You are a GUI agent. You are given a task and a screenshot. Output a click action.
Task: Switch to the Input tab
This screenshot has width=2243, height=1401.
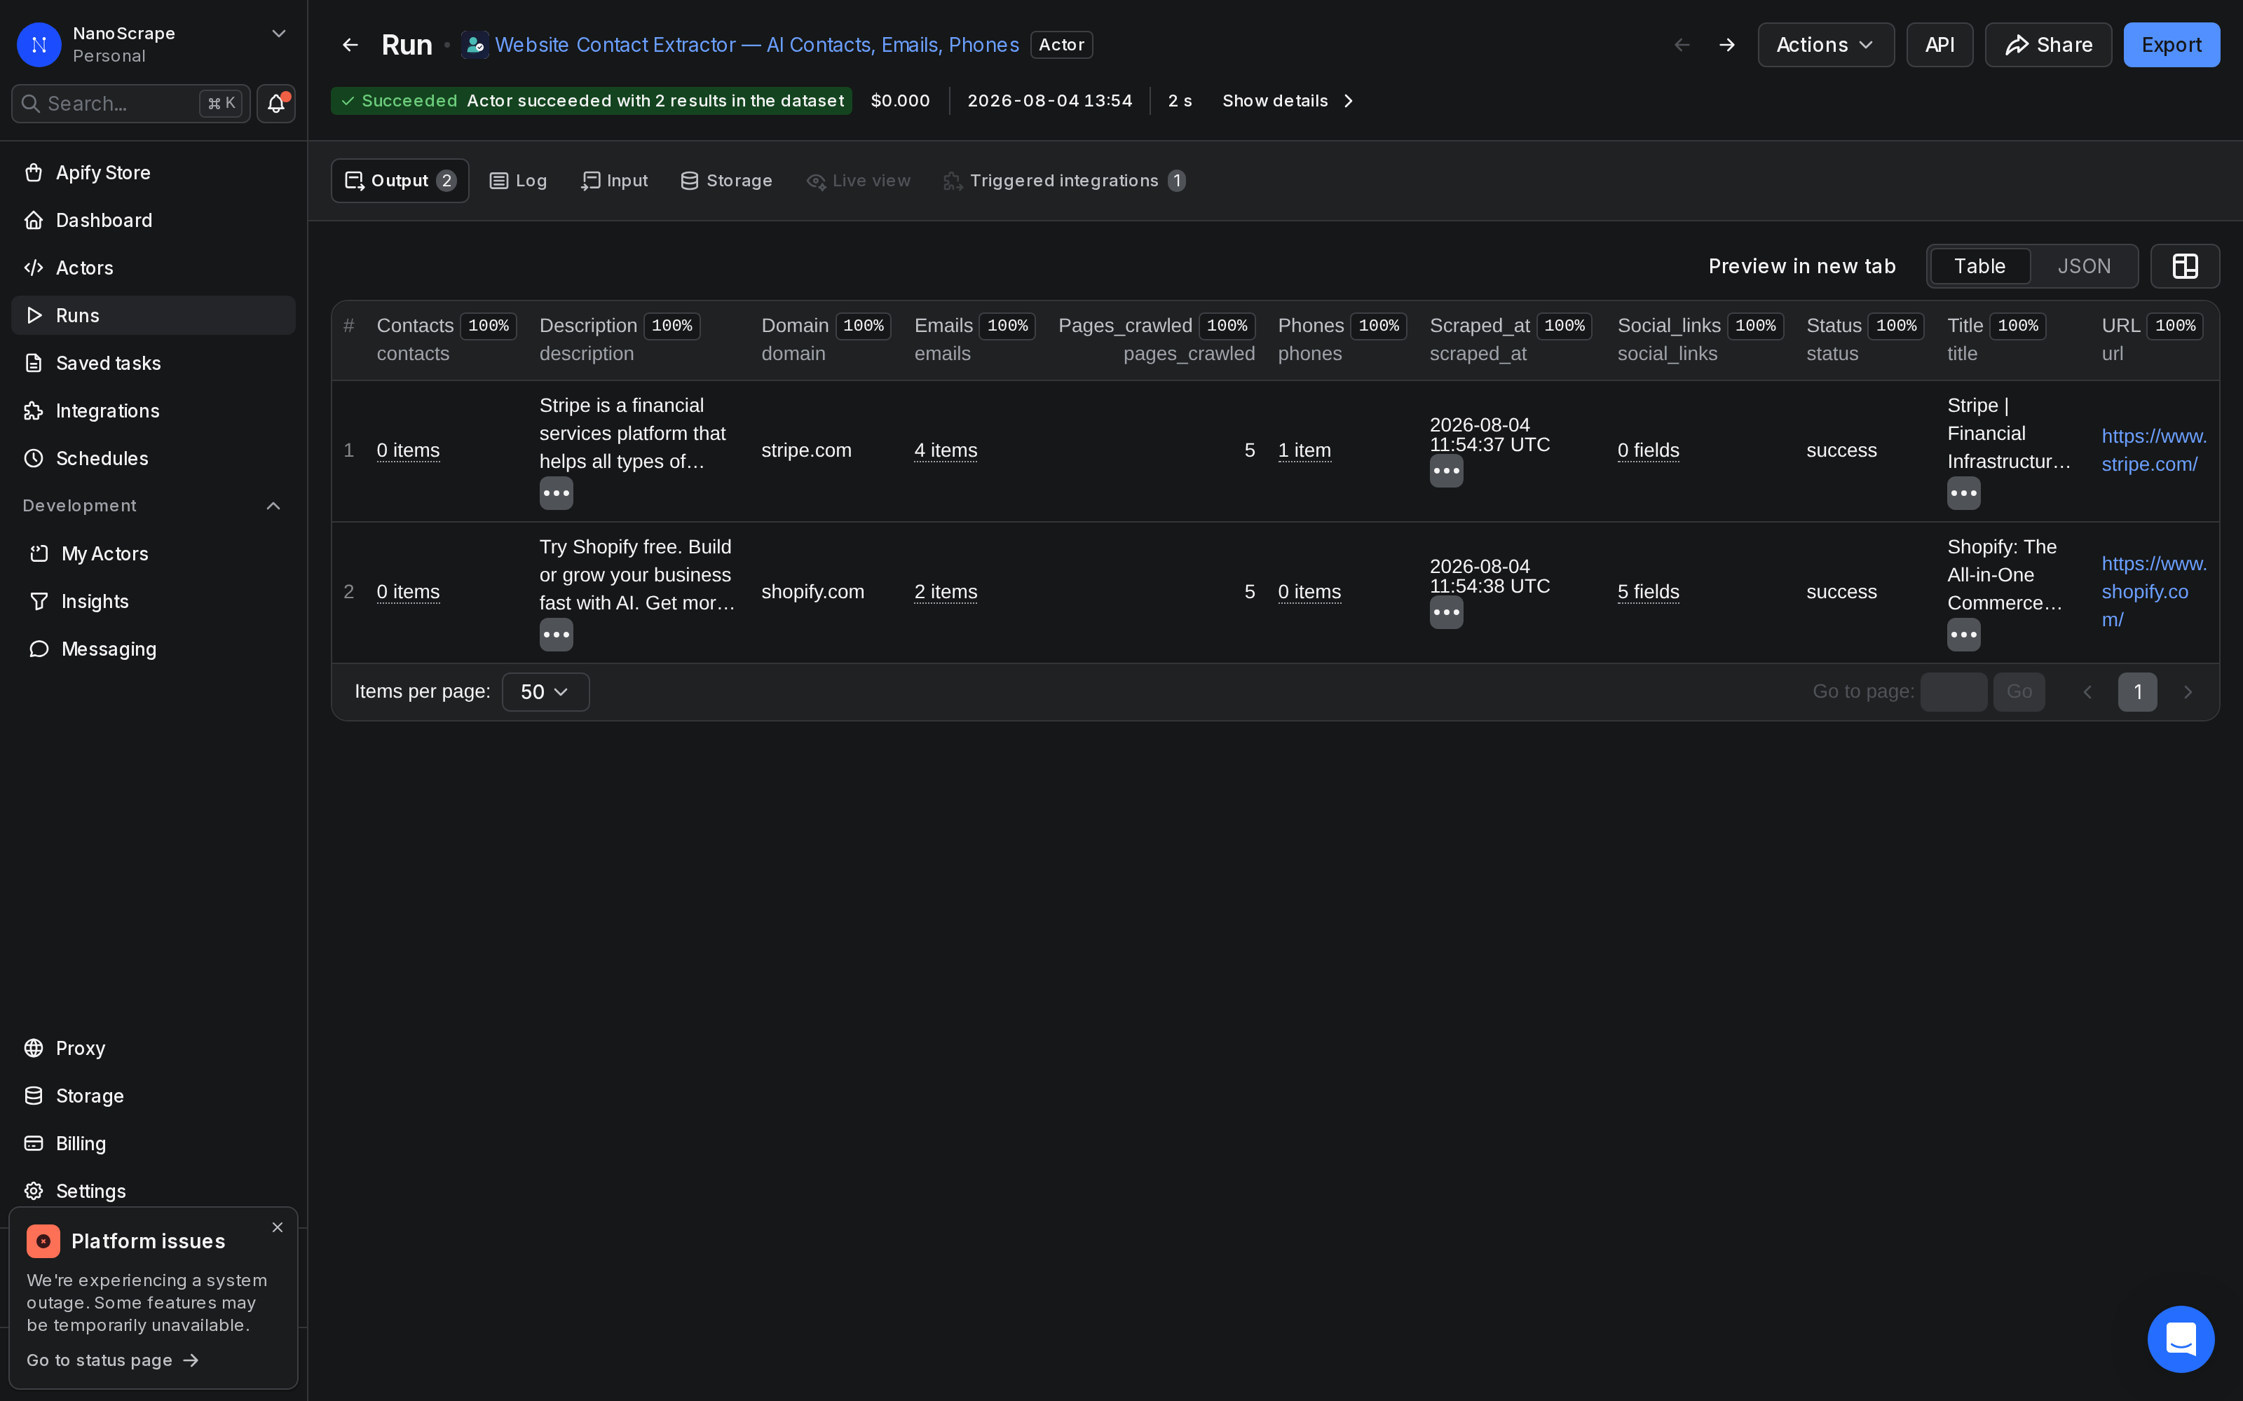coord(615,181)
